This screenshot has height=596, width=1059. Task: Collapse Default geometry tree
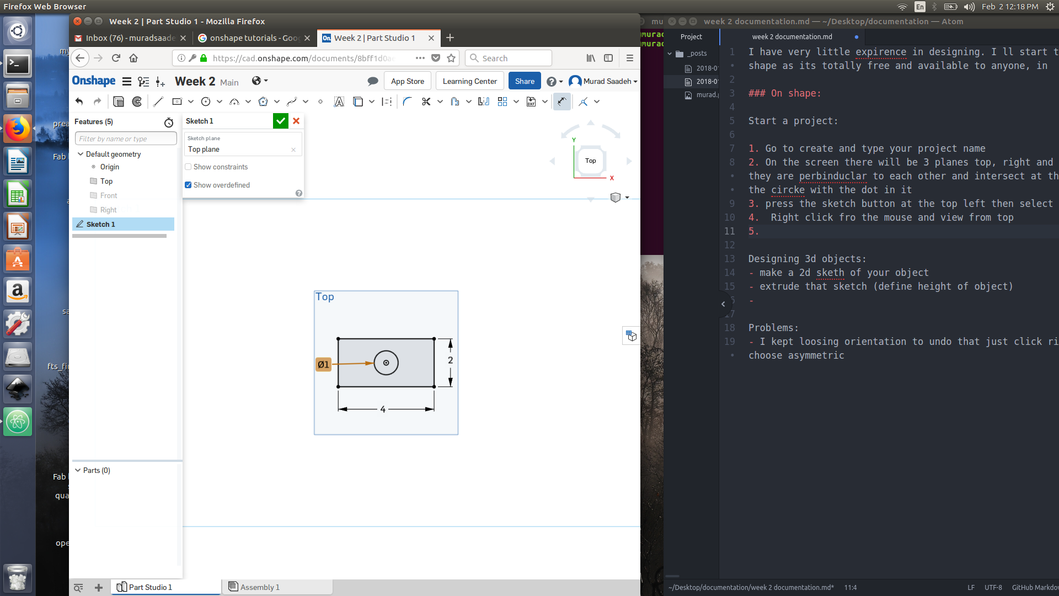81,154
